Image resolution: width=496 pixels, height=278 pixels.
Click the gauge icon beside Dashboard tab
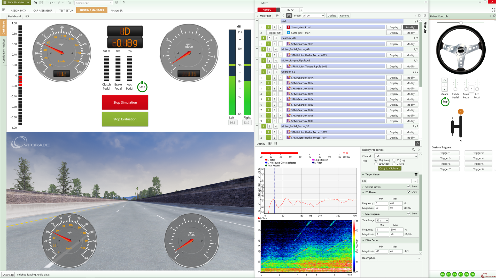27,16
